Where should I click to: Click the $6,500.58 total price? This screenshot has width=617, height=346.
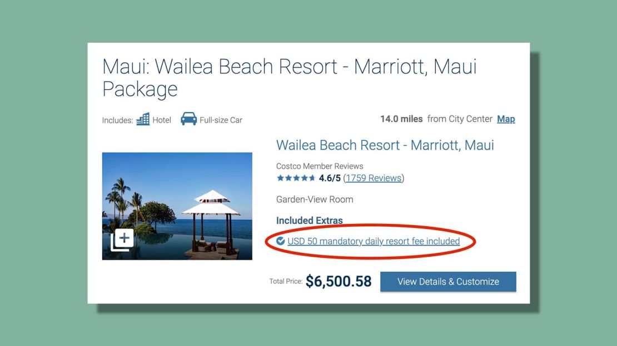(x=339, y=281)
